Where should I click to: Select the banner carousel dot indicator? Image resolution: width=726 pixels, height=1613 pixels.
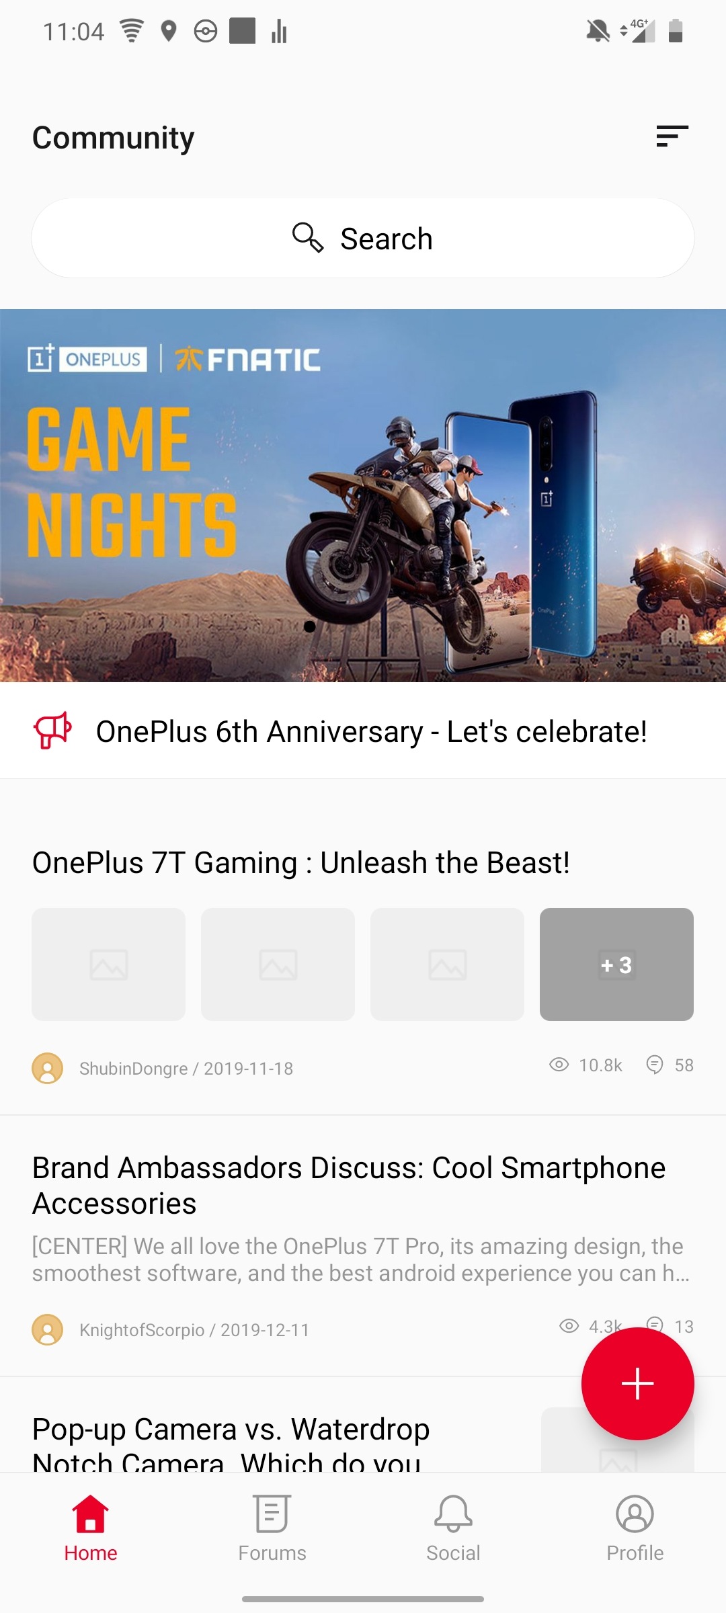(309, 626)
